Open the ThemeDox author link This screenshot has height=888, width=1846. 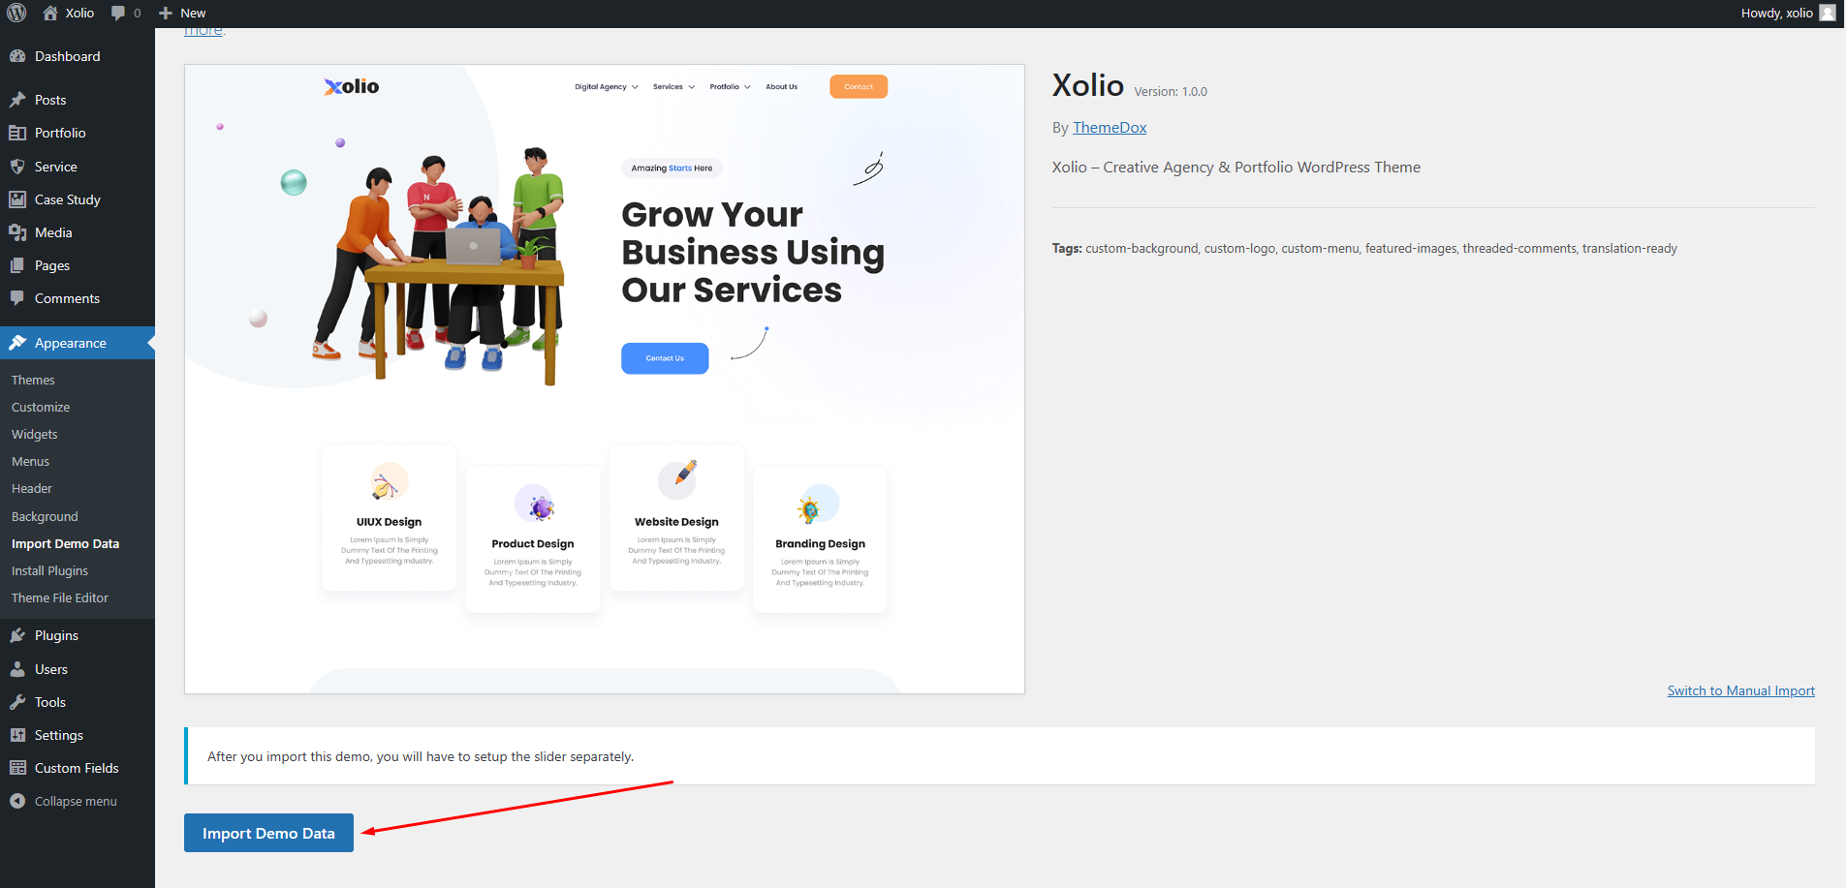[x=1110, y=128]
